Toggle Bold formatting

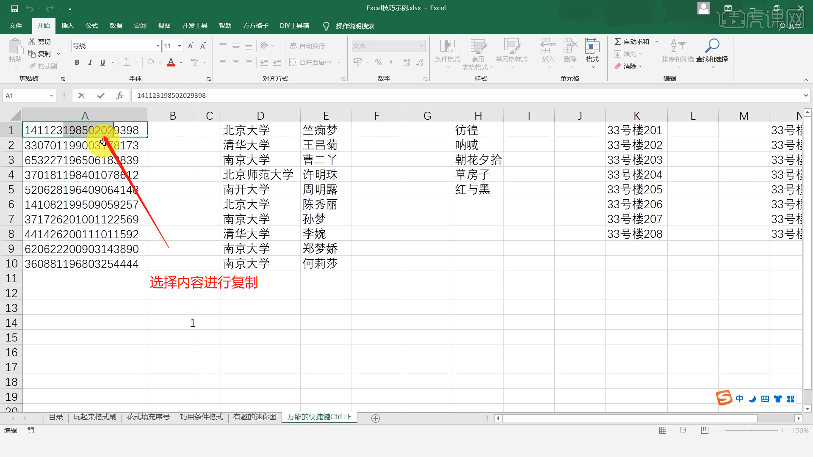click(x=77, y=62)
